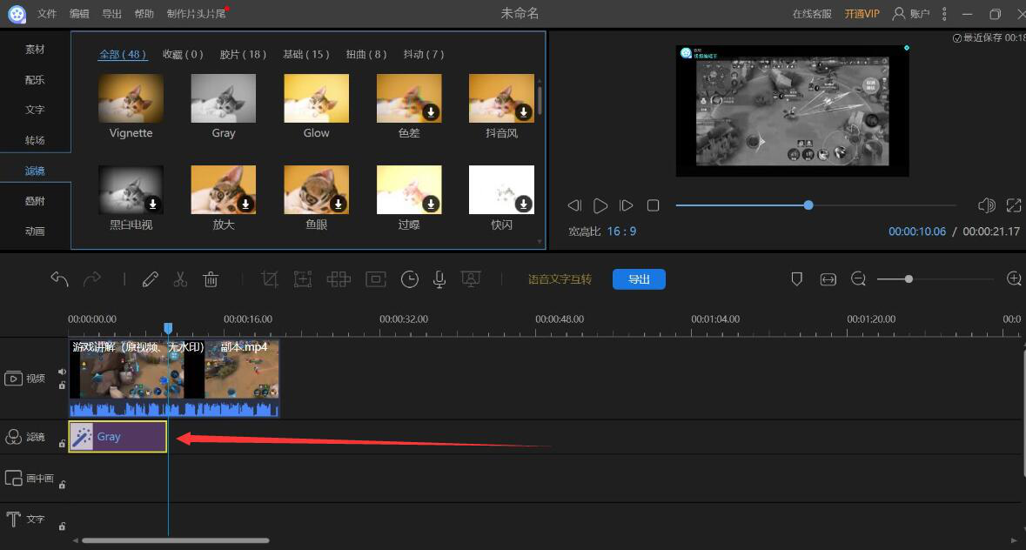Open the 16 : 9 aspect ratio selector
The width and height of the screenshot is (1026, 550).
click(x=621, y=231)
